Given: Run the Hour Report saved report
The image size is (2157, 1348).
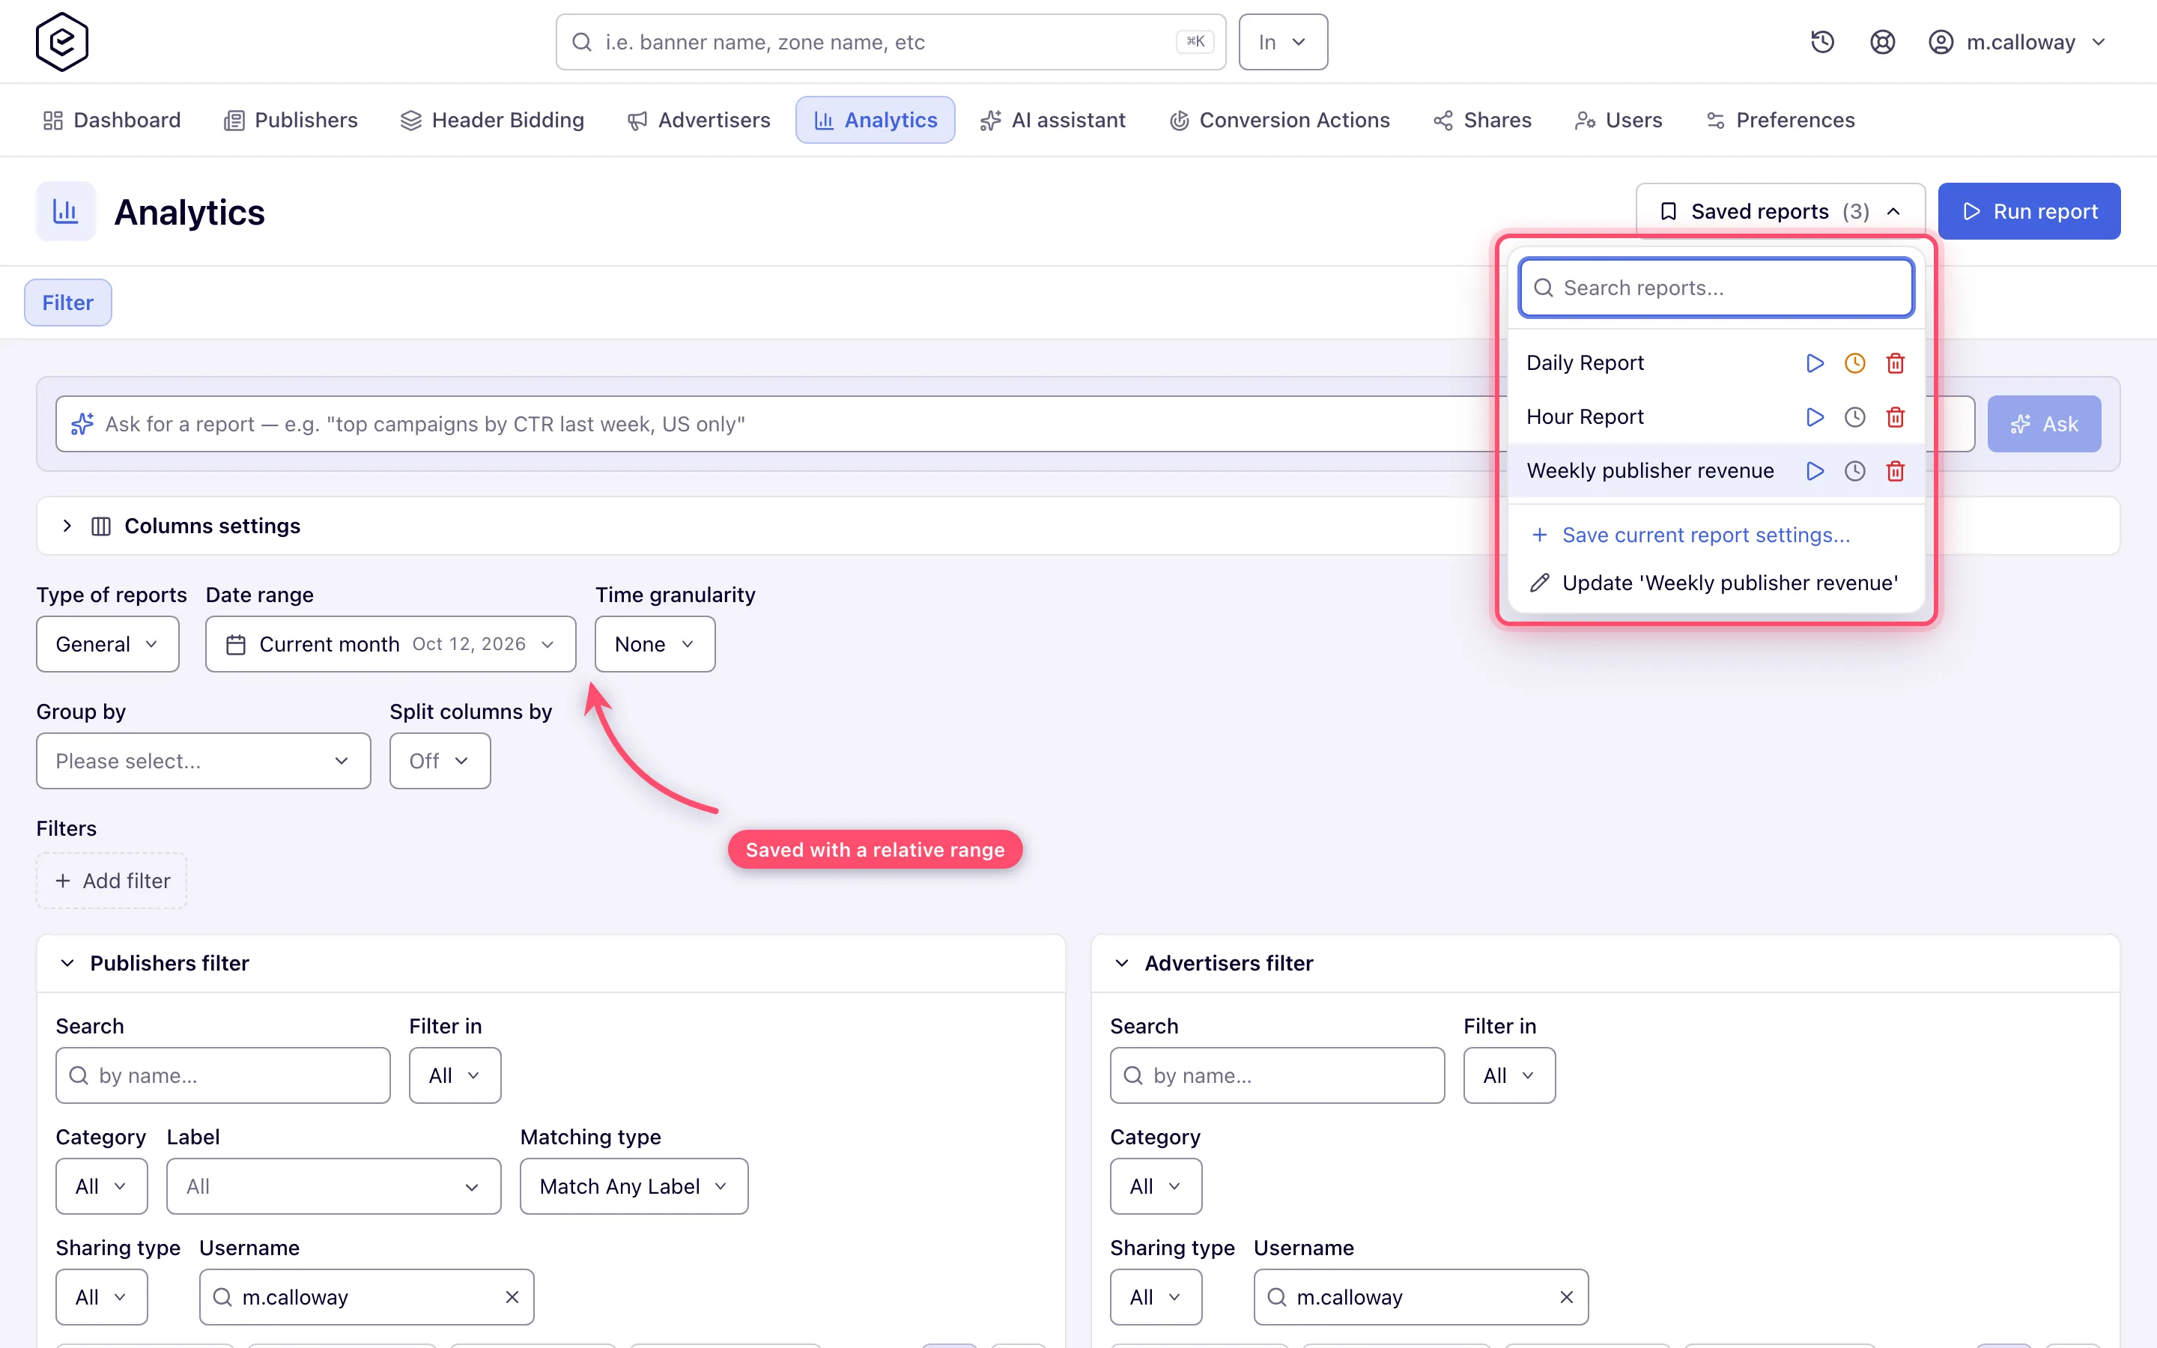Looking at the screenshot, I should pos(1814,417).
